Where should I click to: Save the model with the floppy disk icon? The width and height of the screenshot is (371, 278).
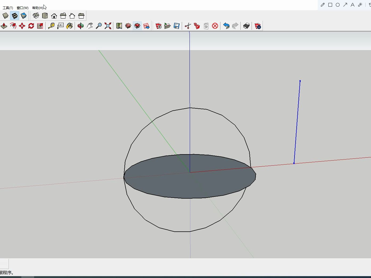coord(177,26)
